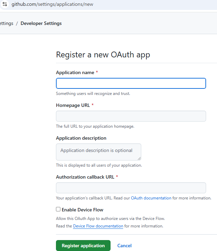The height and width of the screenshot is (251, 217).
Task: Click 'Allow this OAuth App to authorize users' text
Action: 110,219
